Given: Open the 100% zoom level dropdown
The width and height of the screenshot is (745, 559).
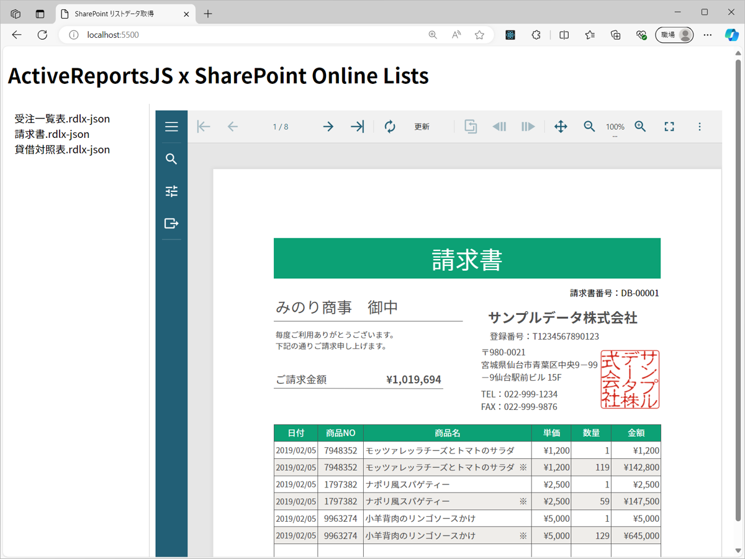Looking at the screenshot, I should [615, 128].
